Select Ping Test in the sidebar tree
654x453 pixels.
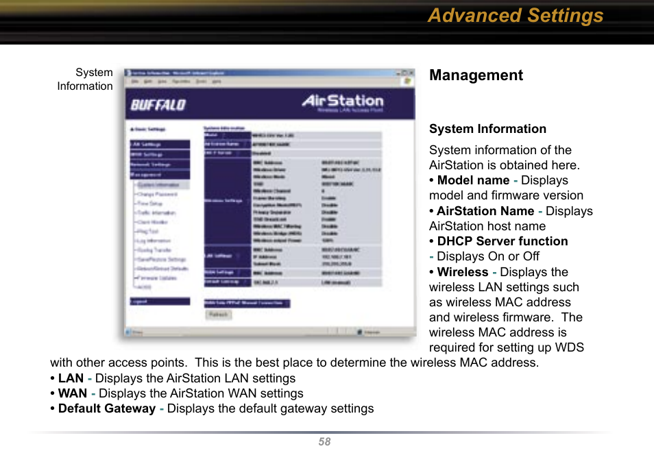148,232
